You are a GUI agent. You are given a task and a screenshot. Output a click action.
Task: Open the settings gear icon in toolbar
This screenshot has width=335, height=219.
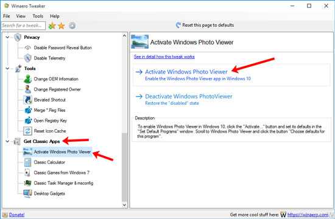pyautogui.click(x=72, y=26)
